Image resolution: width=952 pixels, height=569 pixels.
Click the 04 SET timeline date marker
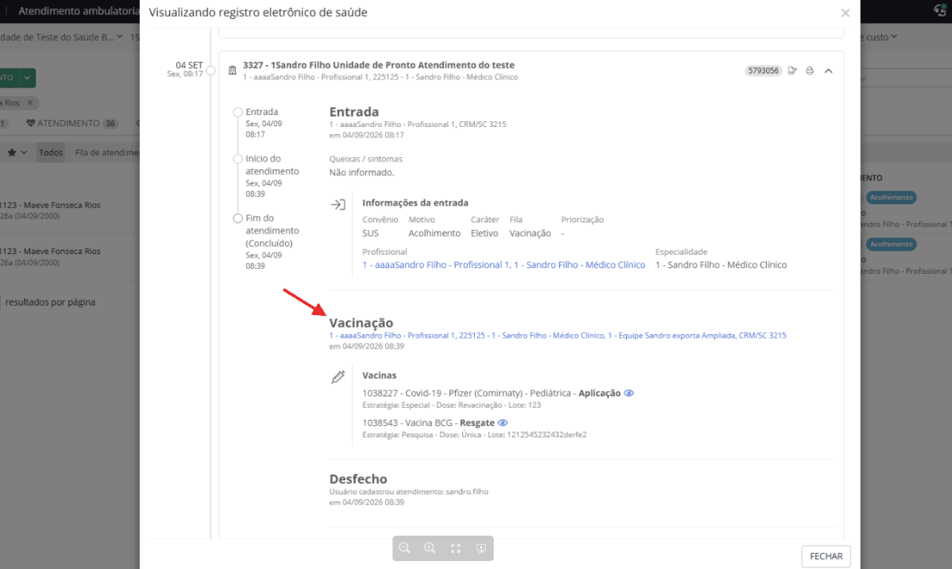210,71
